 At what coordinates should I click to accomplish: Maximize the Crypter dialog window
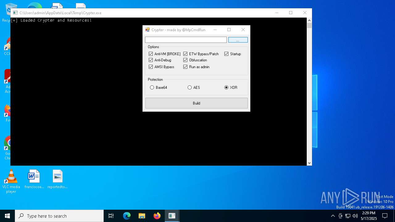(x=229, y=30)
